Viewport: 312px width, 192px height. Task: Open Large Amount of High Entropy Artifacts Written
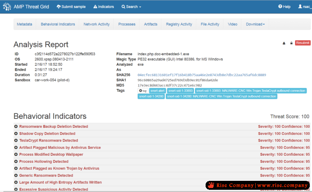(60, 183)
